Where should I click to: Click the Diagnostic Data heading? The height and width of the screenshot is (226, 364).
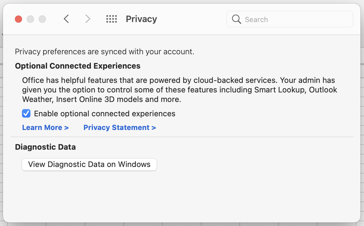[x=45, y=147]
